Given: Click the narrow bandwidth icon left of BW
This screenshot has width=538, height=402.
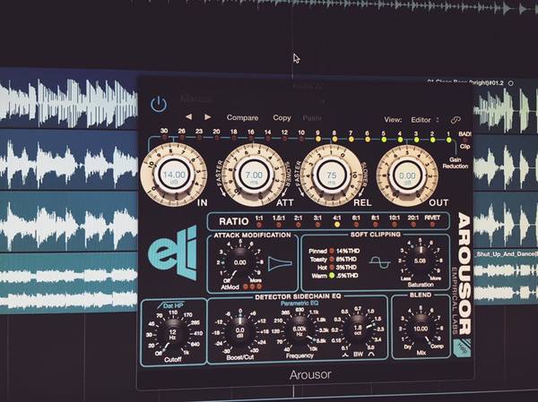Looking at the screenshot, I should (346, 355).
